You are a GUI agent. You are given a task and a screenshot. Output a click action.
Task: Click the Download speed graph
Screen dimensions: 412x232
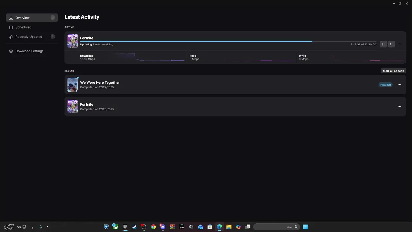pos(149,57)
